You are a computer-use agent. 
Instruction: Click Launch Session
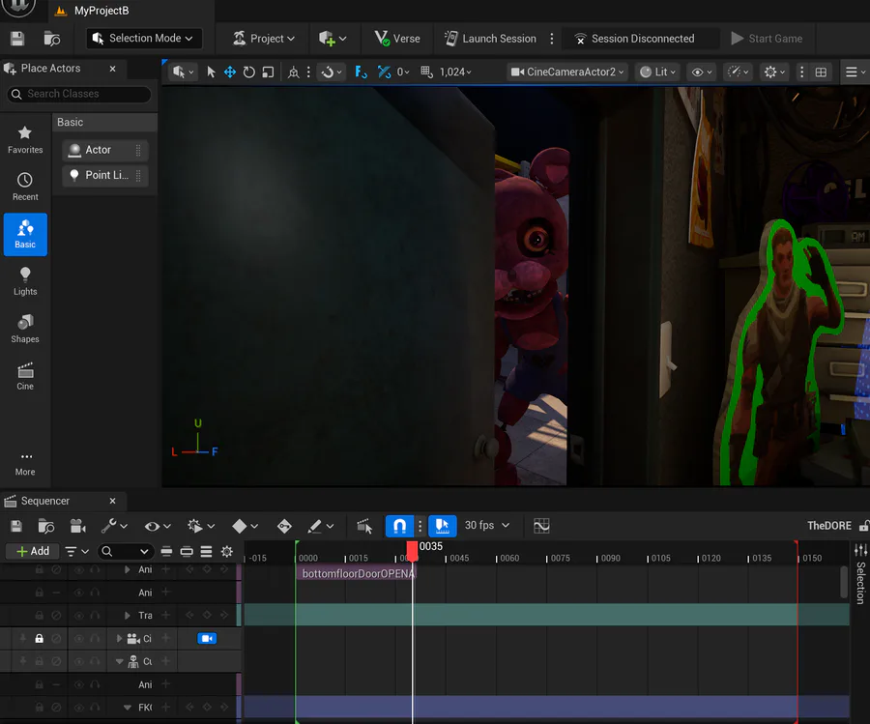(491, 39)
